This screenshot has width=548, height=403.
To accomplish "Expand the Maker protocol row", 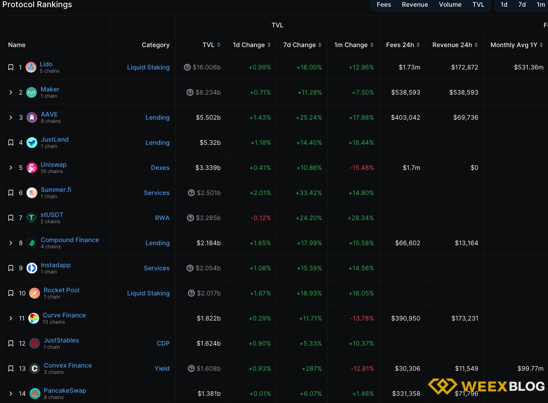I will click(x=11, y=92).
